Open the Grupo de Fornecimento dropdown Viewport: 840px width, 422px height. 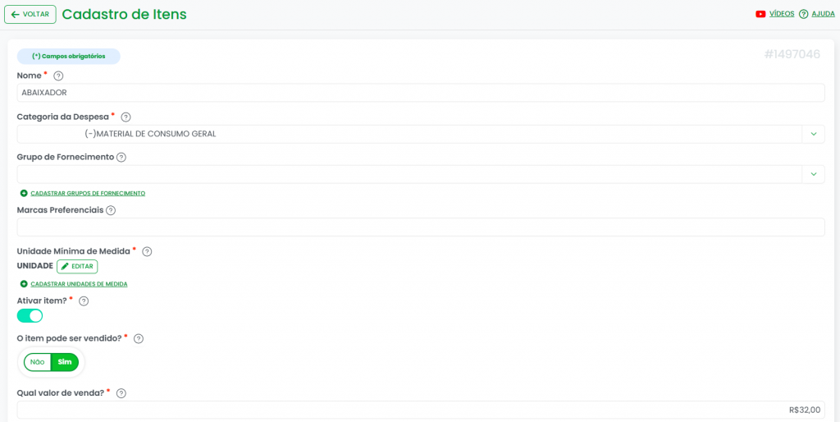pos(813,174)
